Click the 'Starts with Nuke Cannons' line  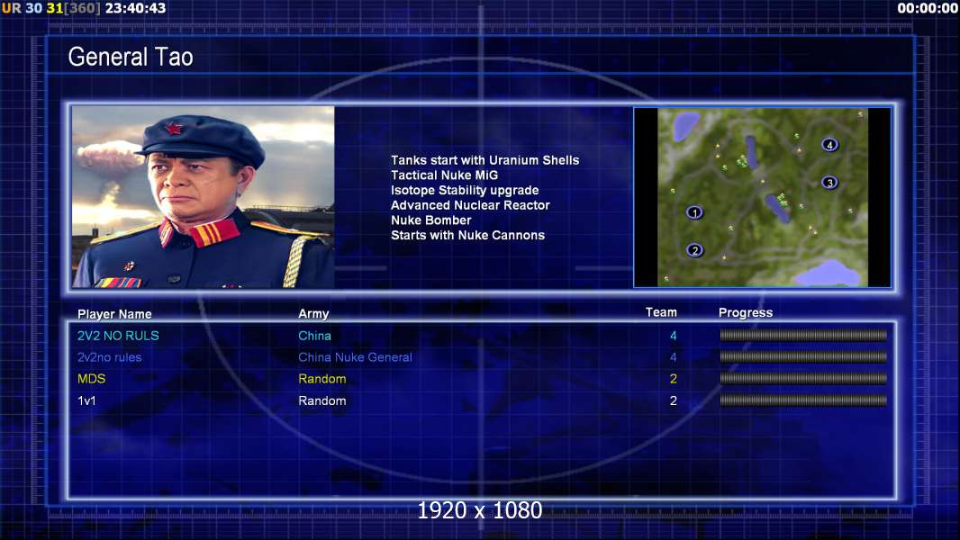tap(467, 235)
